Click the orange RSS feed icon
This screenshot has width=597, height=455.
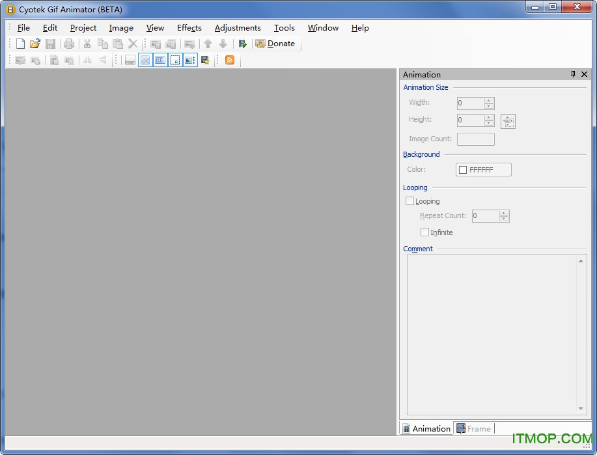[x=230, y=60]
